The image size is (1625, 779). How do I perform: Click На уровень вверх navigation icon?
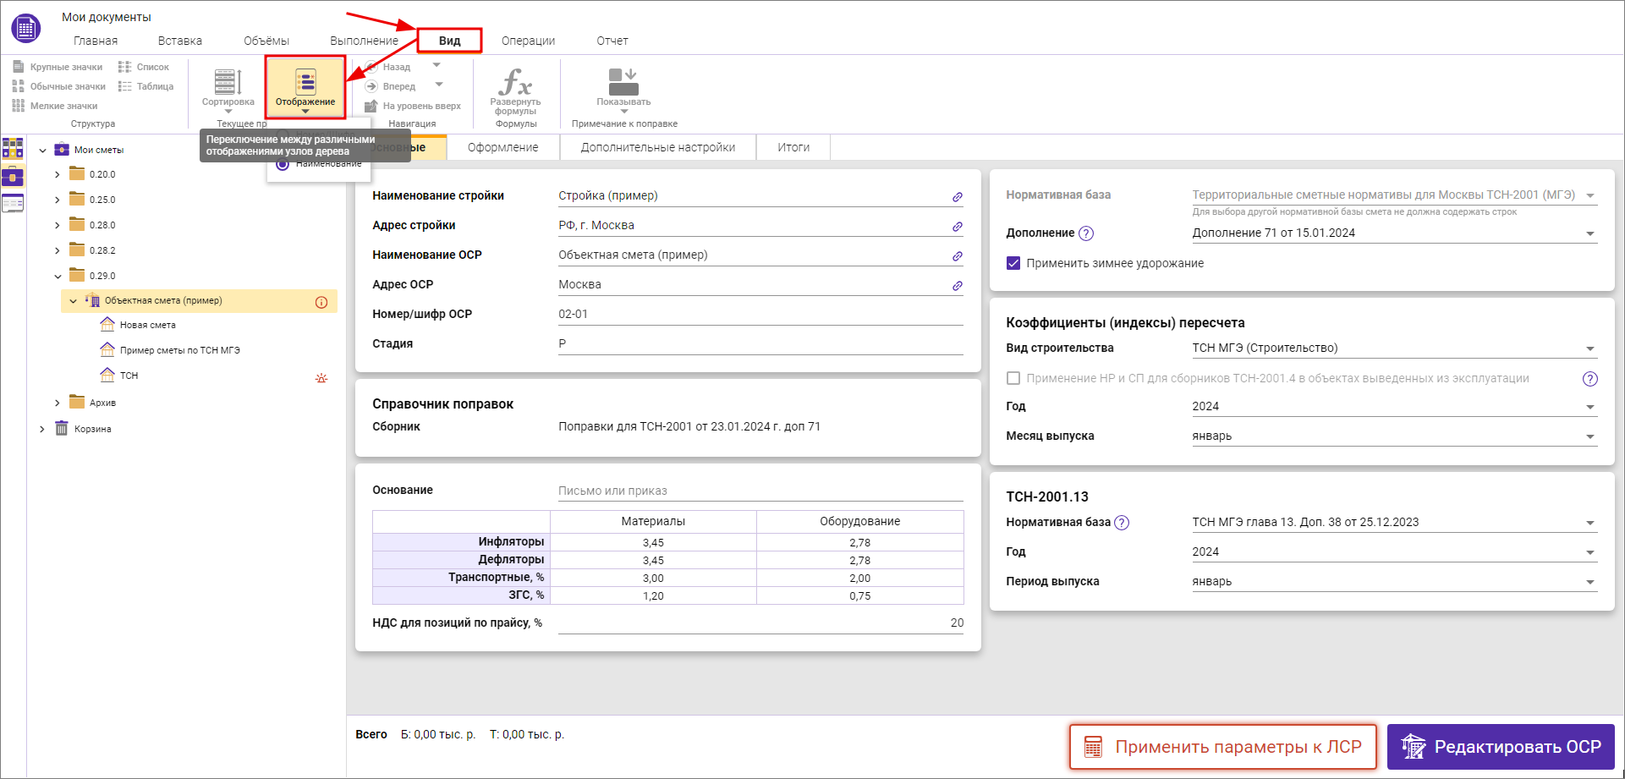(x=371, y=106)
